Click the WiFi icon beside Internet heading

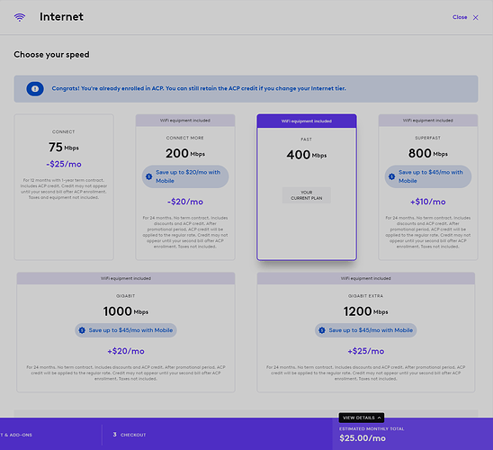(20, 17)
